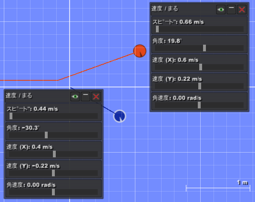The height and width of the screenshot is (202, 255).
Task: Minimize the lower-left 速度 panel
Action: point(85,96)
